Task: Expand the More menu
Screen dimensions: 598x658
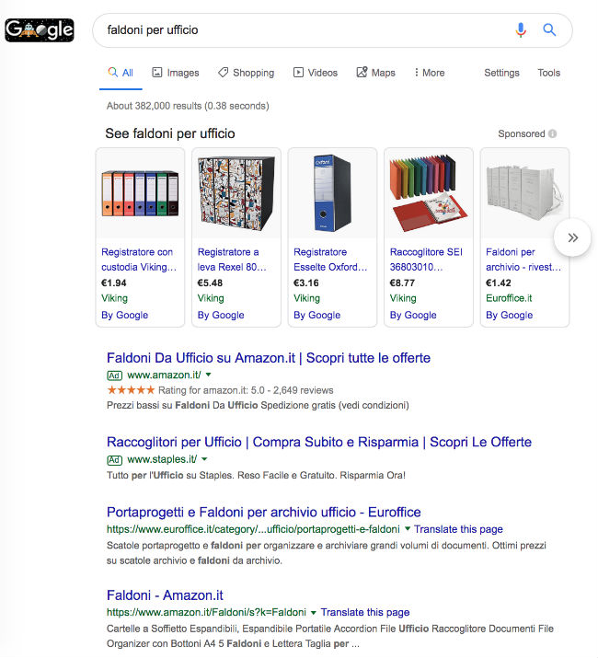Action: coord(429,73)
